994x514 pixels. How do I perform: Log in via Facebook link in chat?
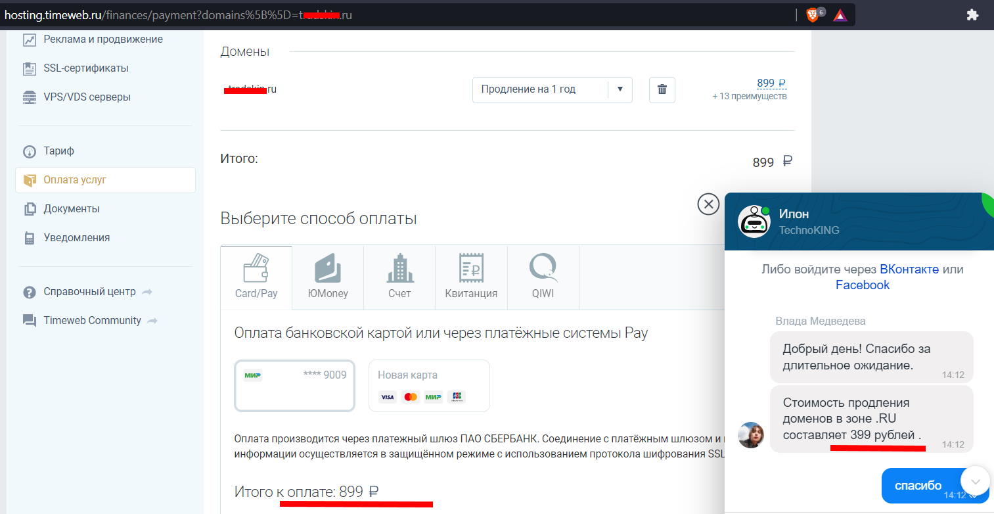[x=863, y=285]
